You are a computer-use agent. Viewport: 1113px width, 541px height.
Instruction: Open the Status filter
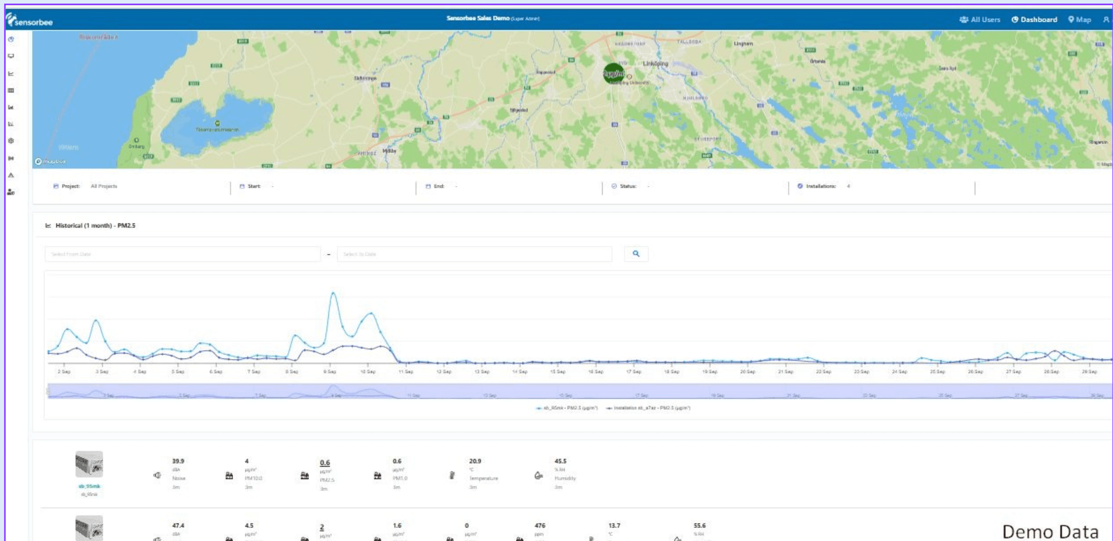tap(628, 186)
